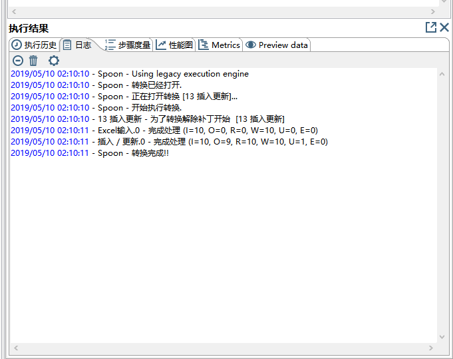Click the show error lines icon in log toolbar
Screen dimensions: 453x359
pyautogui.click(x=17, y=61)
